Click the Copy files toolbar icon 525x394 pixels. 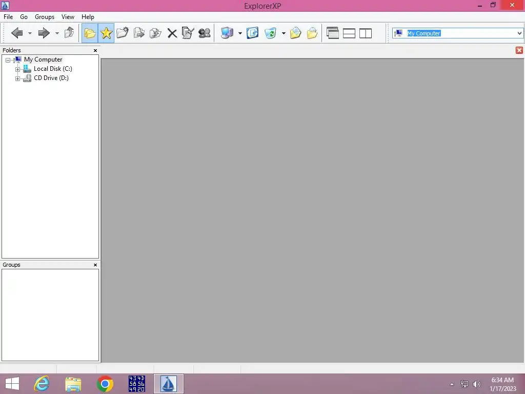(x=139, y=33)
